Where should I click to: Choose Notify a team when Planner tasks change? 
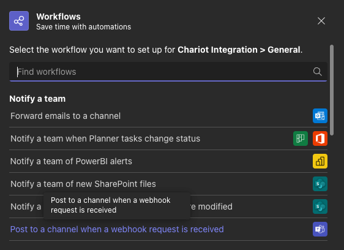coord(168,138)
